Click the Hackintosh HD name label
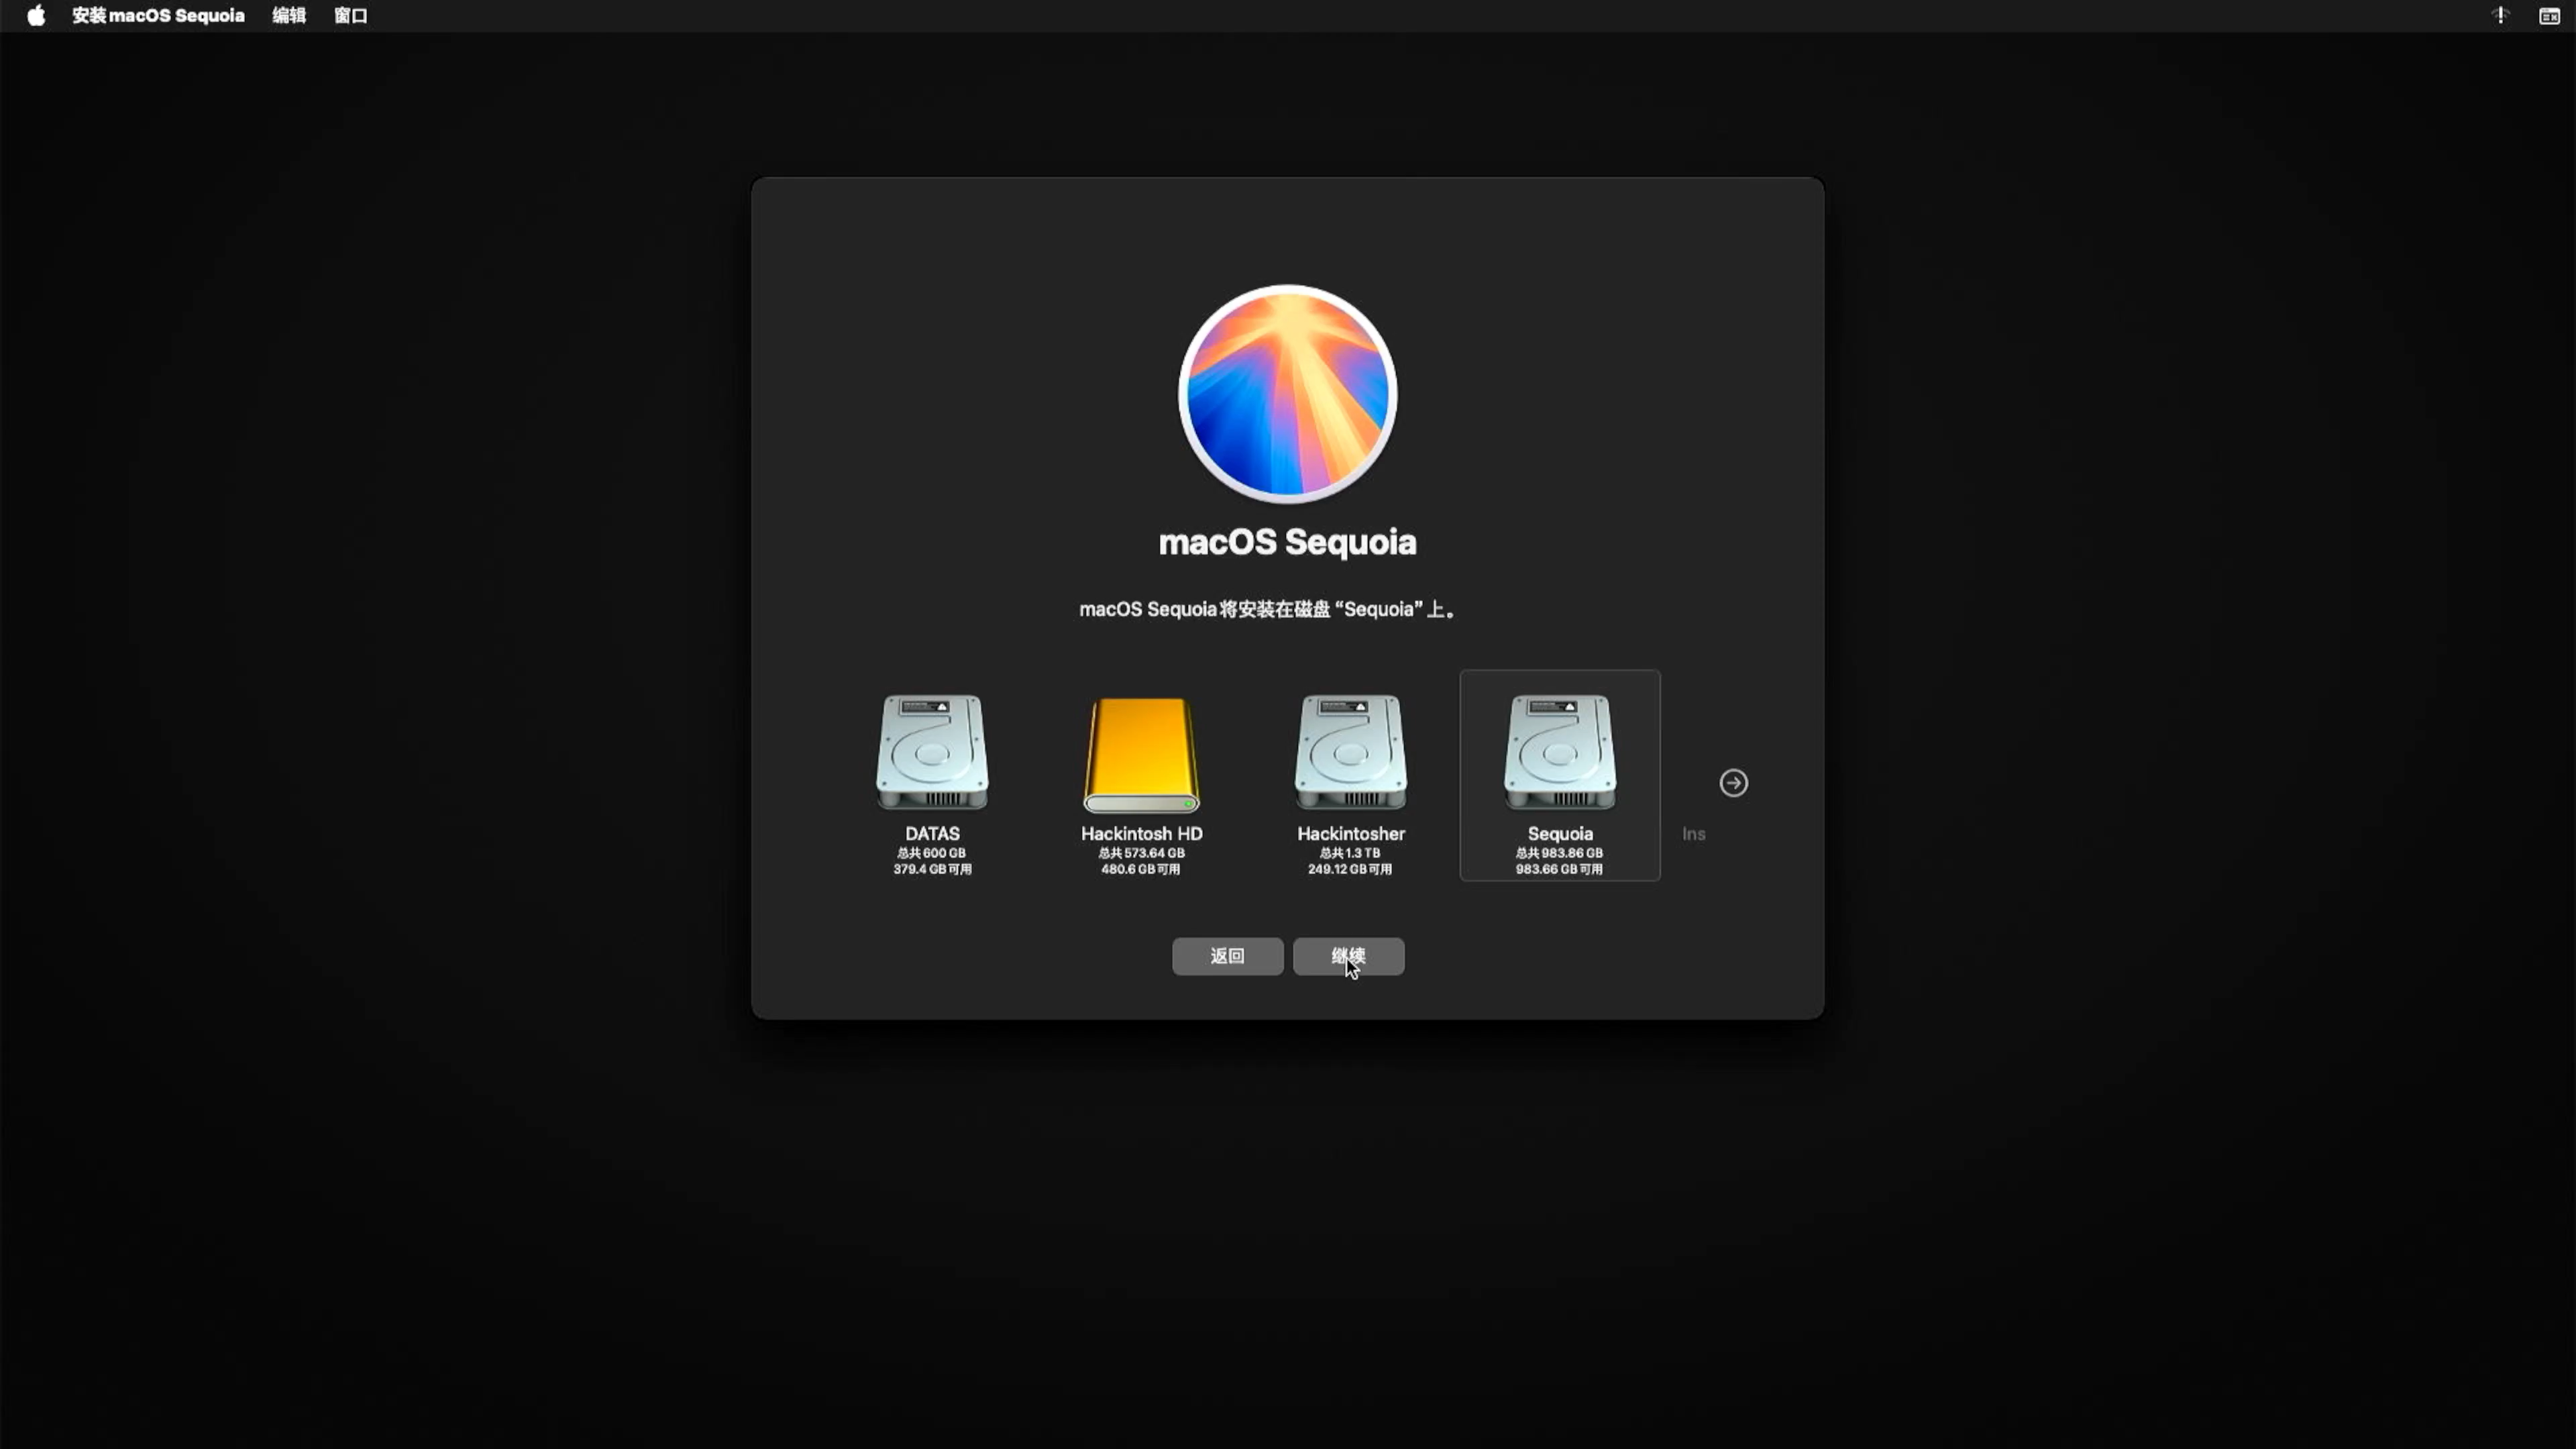This screenshot has width=2576, height=1449. click(1141, 833)
